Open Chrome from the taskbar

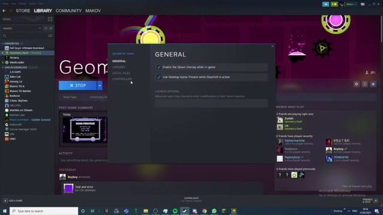click(x=205, y=211)
